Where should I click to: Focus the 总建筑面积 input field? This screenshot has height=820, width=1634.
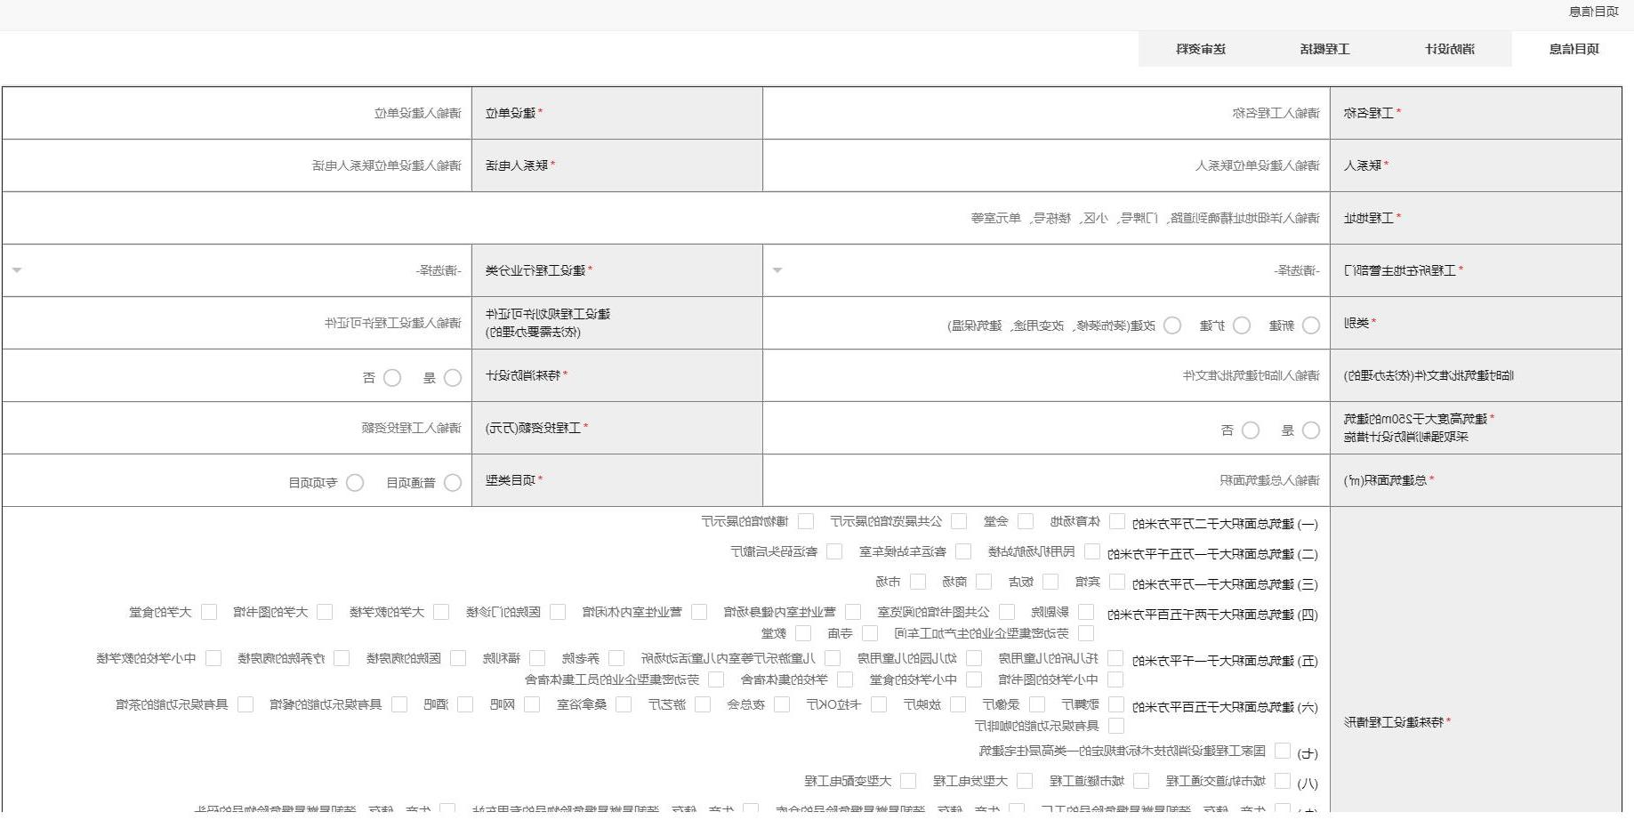[1046, 480]
